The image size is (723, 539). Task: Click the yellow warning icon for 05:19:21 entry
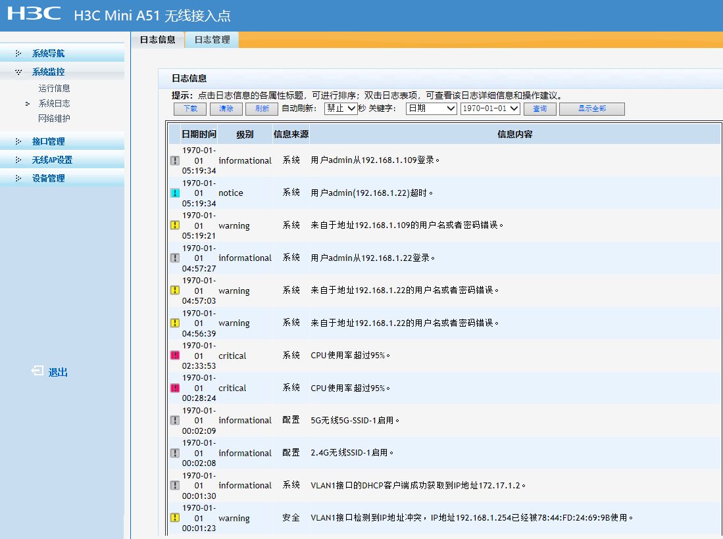(x=175, y=225)
